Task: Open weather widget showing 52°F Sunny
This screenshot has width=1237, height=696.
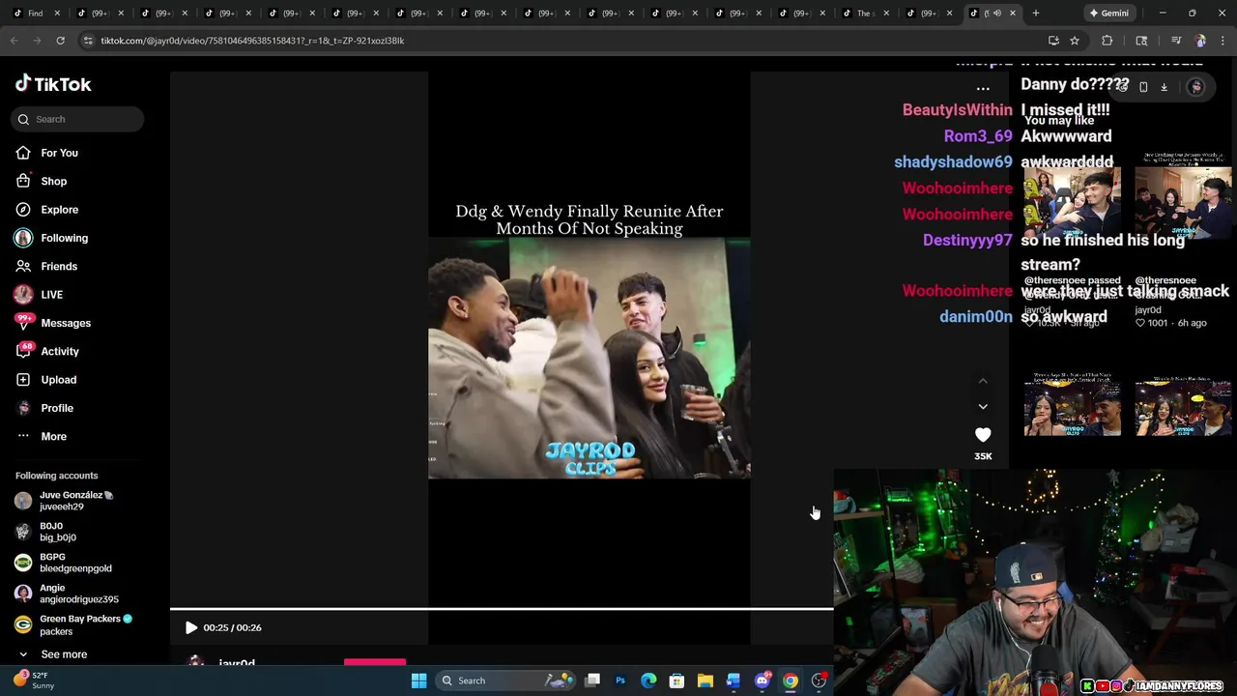Action: click(x=37, y=681)
